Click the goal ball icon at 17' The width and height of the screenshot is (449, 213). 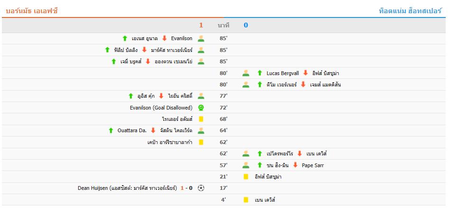tap(201, 188)
